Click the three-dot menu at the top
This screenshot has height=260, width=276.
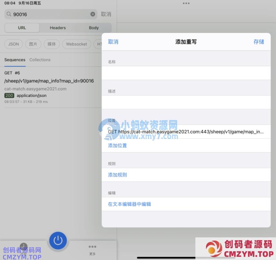coord(186,3)
